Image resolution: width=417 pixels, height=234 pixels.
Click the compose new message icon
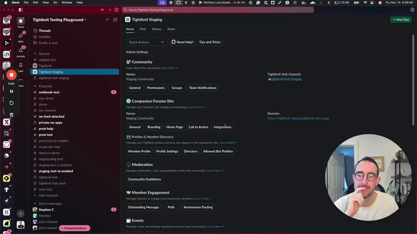coord(115,19)
